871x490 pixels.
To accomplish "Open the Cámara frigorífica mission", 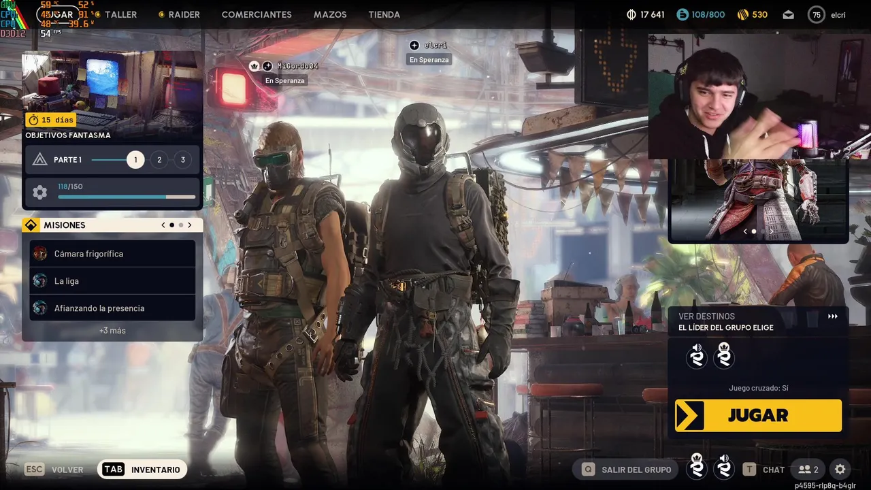I will [113, 254].
